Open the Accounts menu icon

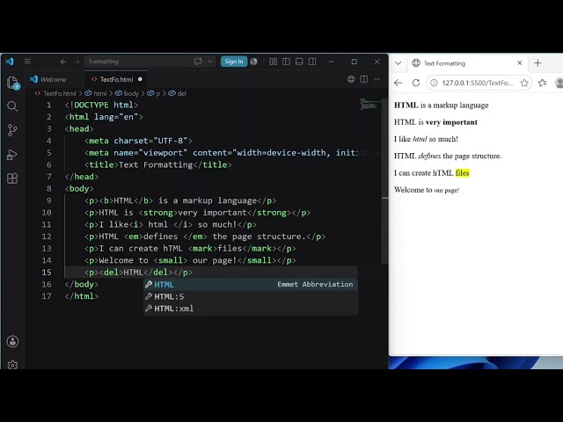12,341
